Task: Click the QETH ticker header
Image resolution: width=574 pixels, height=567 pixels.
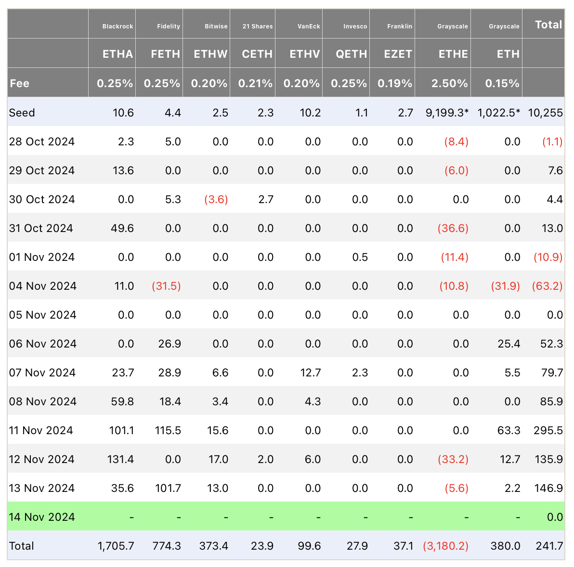Action: (352, 54)
